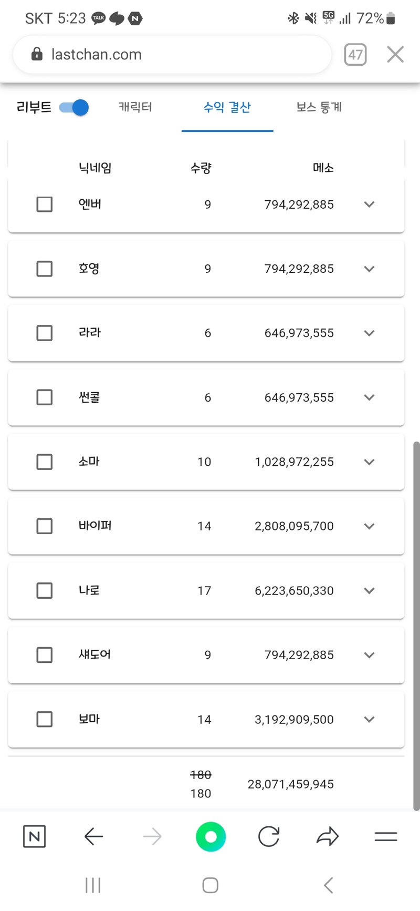Screen dimensions: 420x911
Task: Go back using the browser back arrow
Action: coord(93,836)
